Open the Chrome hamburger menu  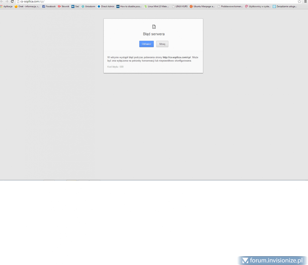pos(306,2)
